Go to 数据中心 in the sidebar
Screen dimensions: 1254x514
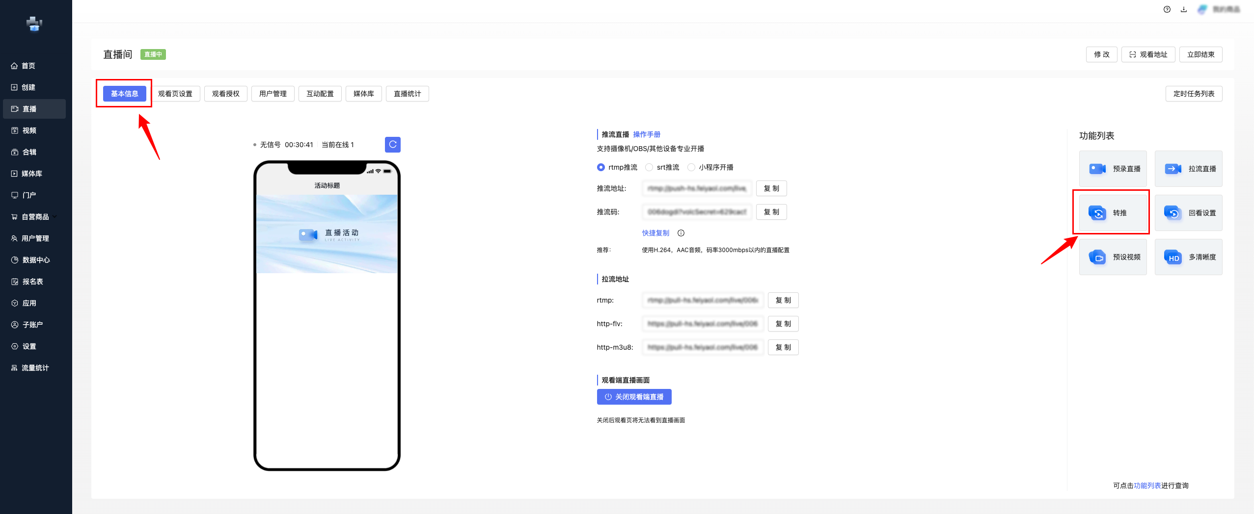35,260
